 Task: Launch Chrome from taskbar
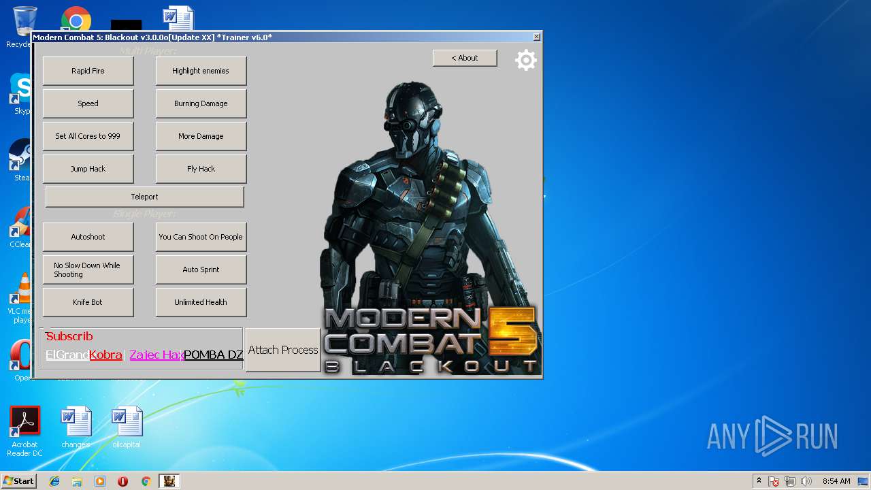pyautogui.click(x=146, y=481)
